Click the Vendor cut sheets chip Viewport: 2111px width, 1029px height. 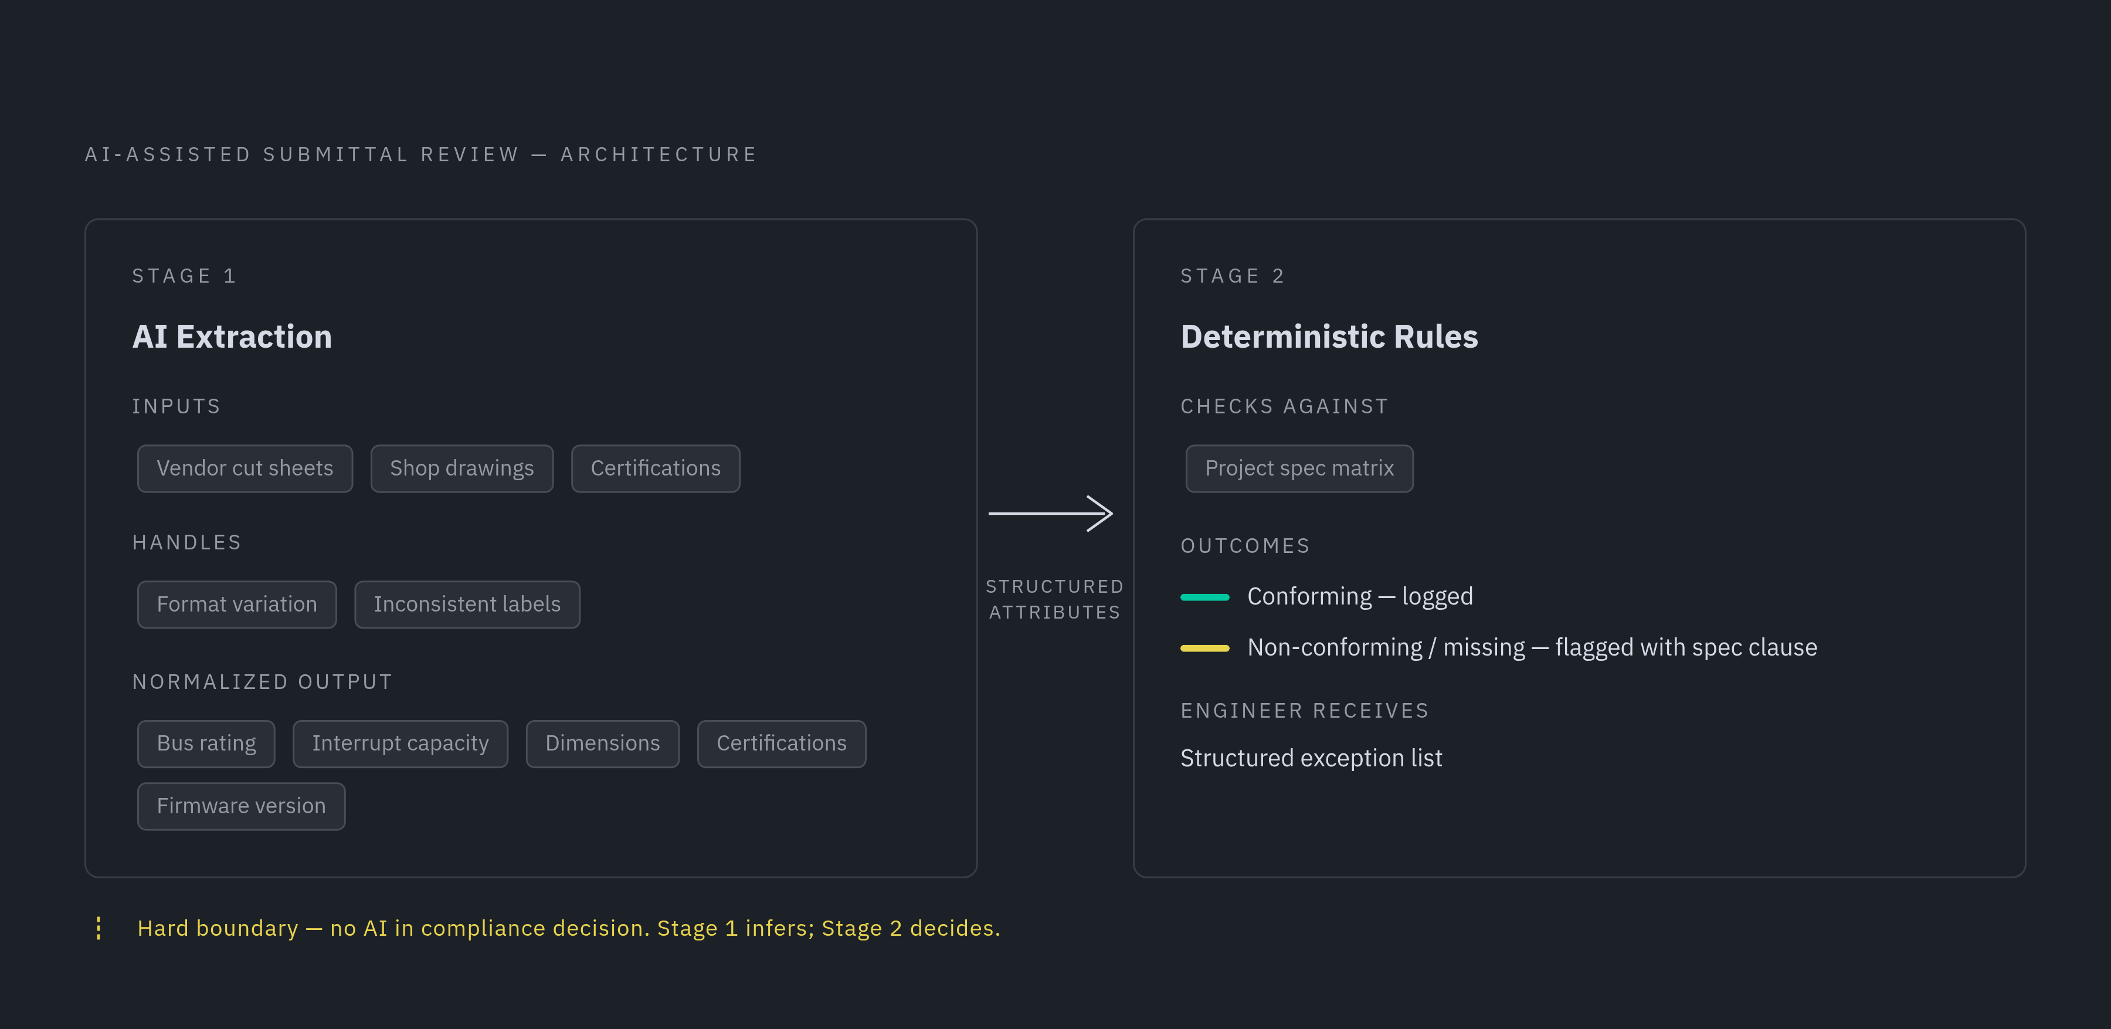coord(245,468)
